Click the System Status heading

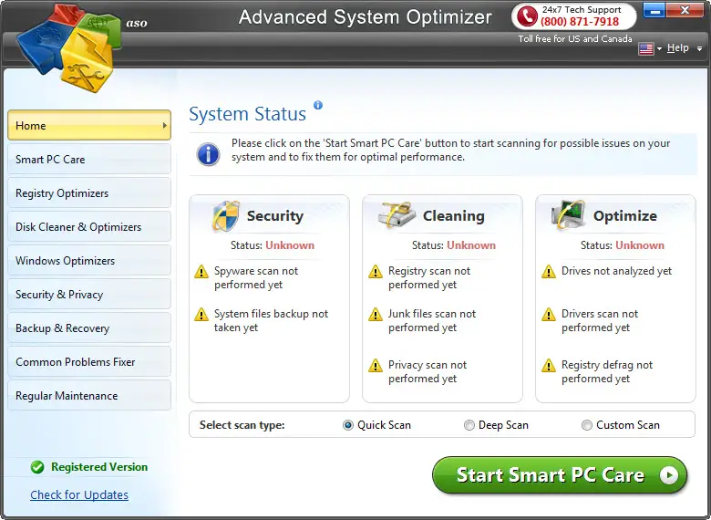click(x=248, y=114)
